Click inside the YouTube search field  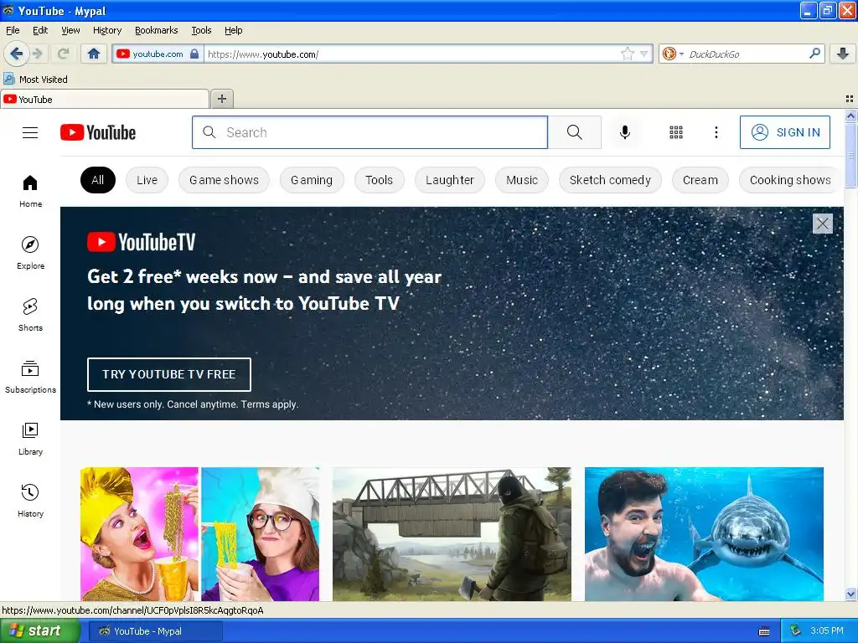tap(370, 132)
